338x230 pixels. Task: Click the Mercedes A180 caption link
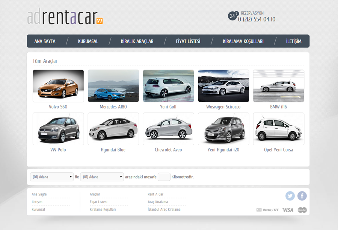click(x=113, y=107)
